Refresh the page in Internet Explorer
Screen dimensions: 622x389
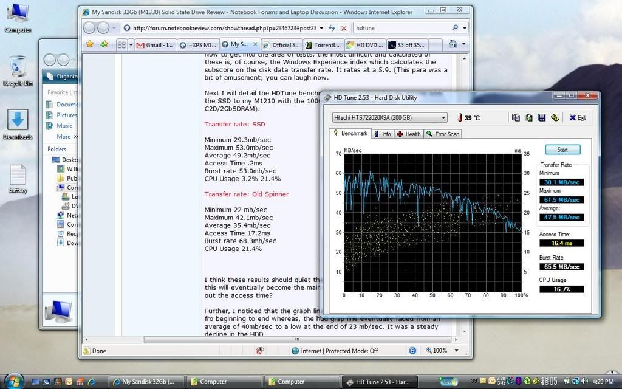(x=332, y=28)
